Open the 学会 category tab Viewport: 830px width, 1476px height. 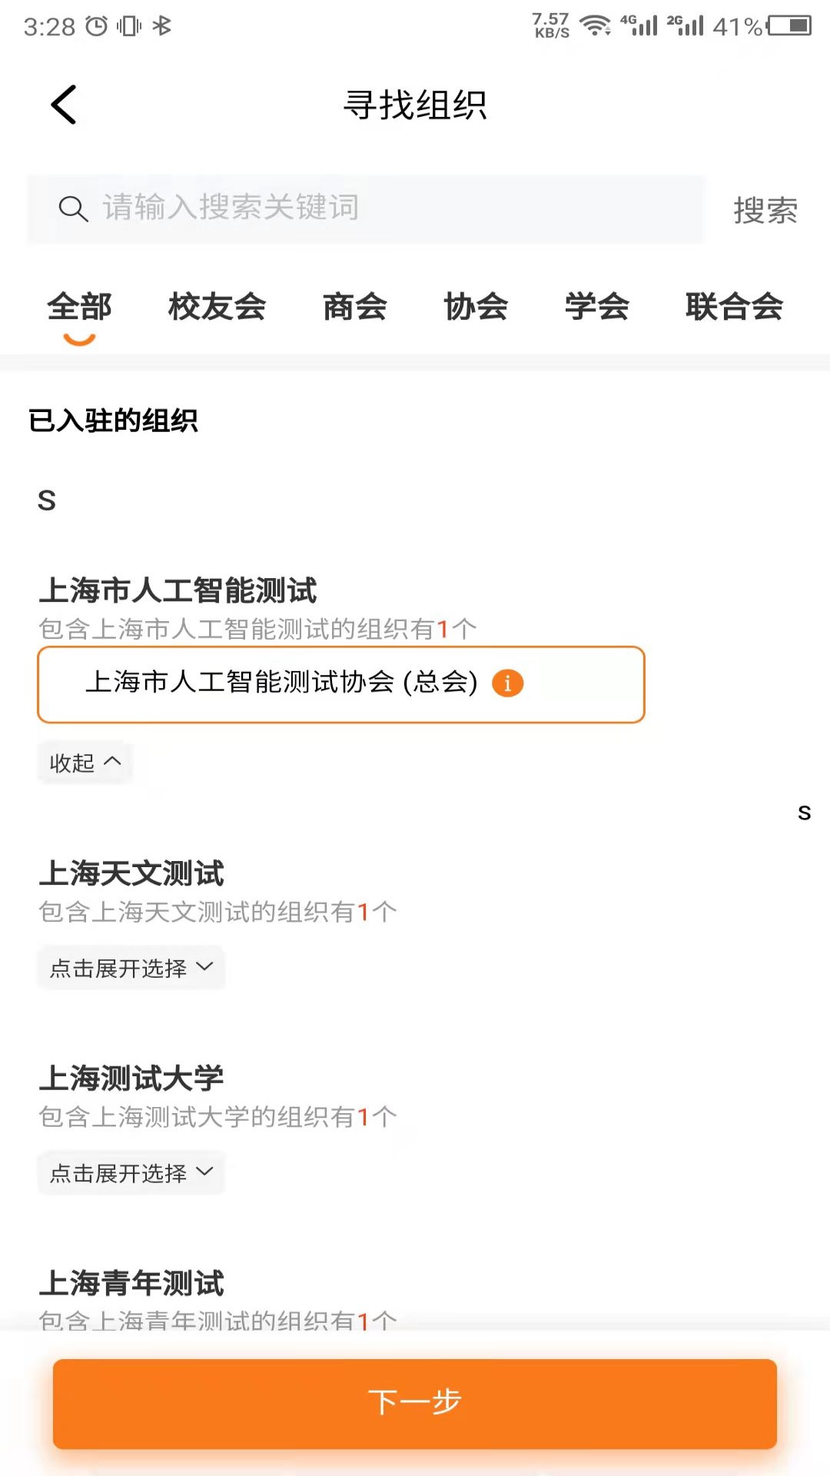pyautogui.click(x=597, y=306)
